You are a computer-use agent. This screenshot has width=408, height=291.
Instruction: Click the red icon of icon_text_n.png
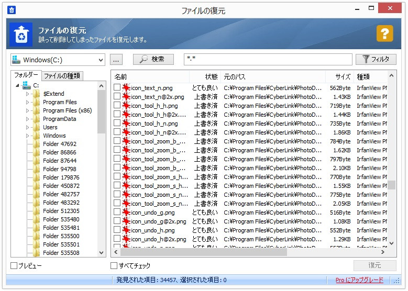(x=126, y=88)
